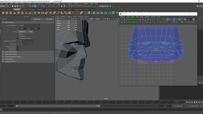Click the Reset Tool button
Image resolution: width=203 pixels, height=114 pixels.
point(37,19)
